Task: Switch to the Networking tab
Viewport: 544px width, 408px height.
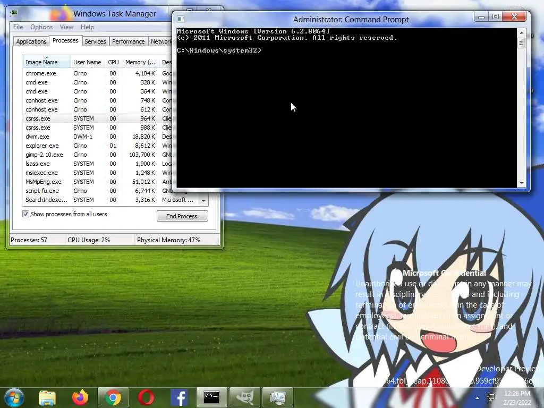Action: click(160, 41)
